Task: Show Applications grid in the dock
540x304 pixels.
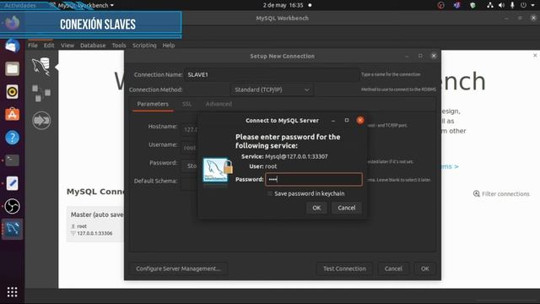Action: [x=12, y=292]
